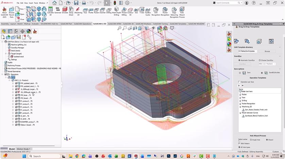Add a Slot operation
The width and height of the screenshot is (285, 159).
[x=136, y=11]
